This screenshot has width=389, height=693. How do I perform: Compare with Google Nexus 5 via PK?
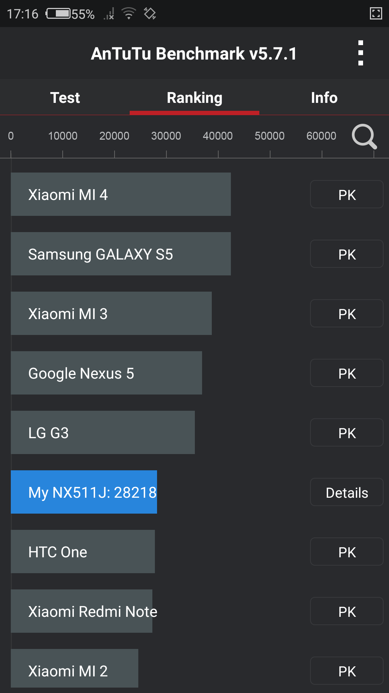(346, 373)
